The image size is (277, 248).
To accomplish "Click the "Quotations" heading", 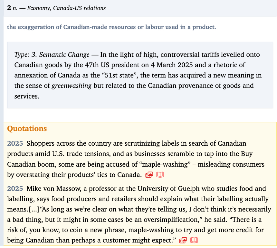I will pyautogui.click(x=27, y=129).
